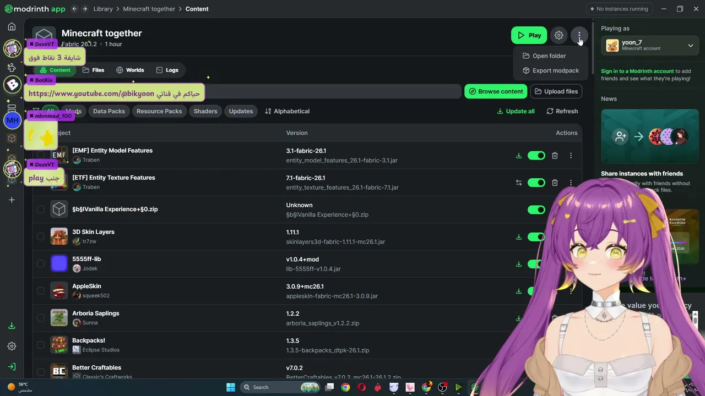Viewport: 705px width, 396px height.
Task: Click Update all
Action: click(516, 111)
